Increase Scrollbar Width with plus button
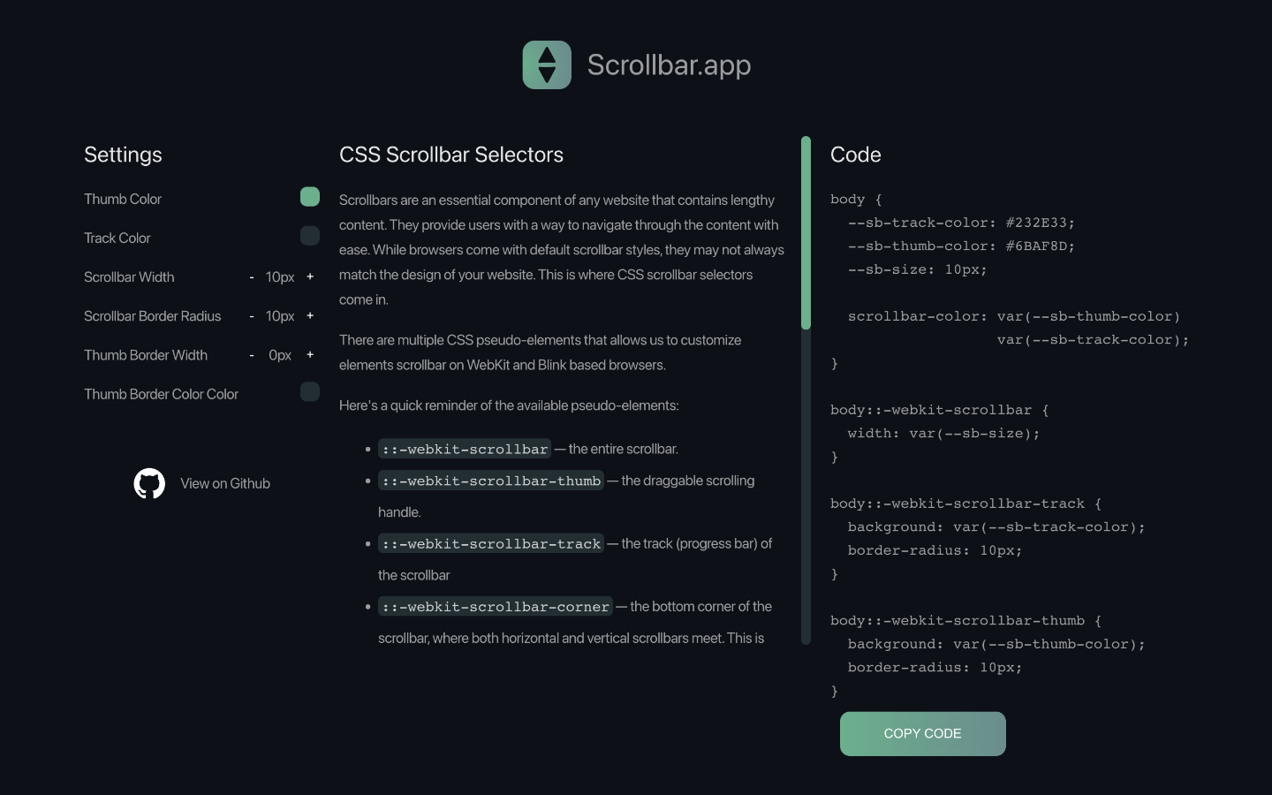This screenshot has width=1272, height=795. point(310,276)
